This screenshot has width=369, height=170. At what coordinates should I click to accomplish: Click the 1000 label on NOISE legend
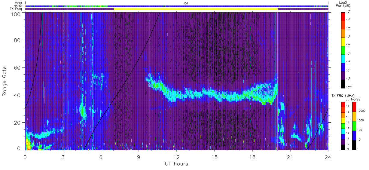pyautogui.click(x=361, y=120)
